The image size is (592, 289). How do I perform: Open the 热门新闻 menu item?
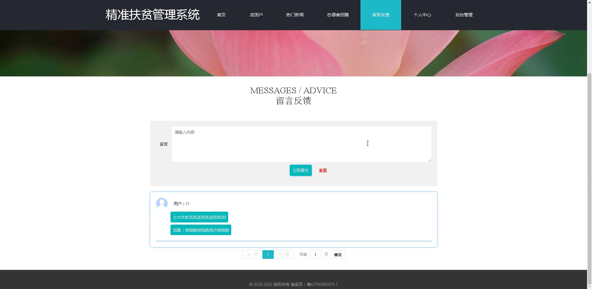[295, 15]
